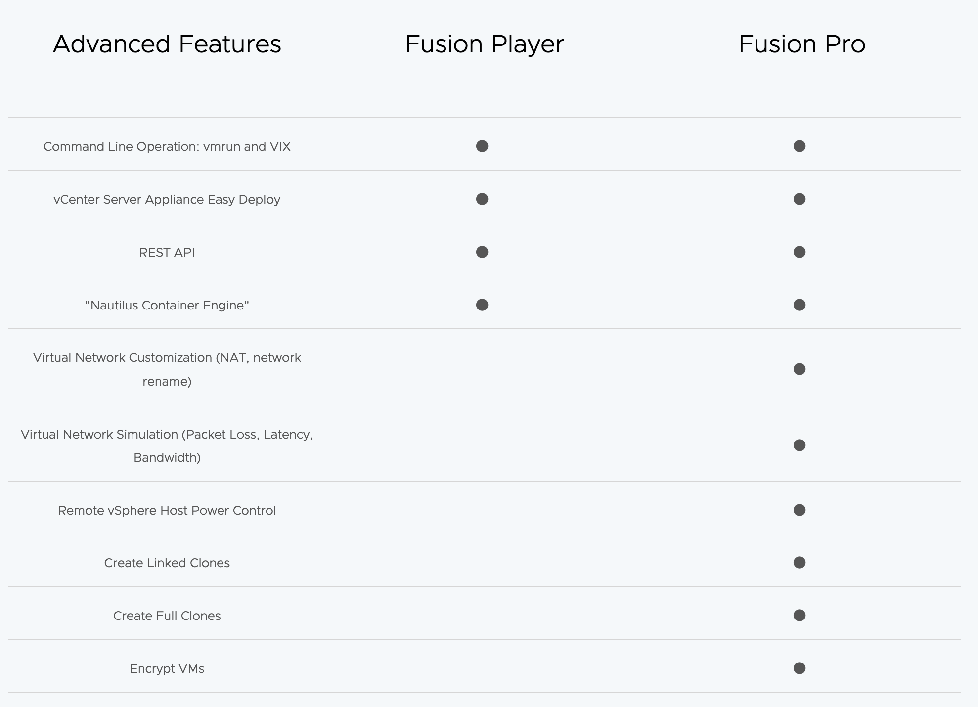Click the Create Linked Clones text

click(x=167, y=563)
